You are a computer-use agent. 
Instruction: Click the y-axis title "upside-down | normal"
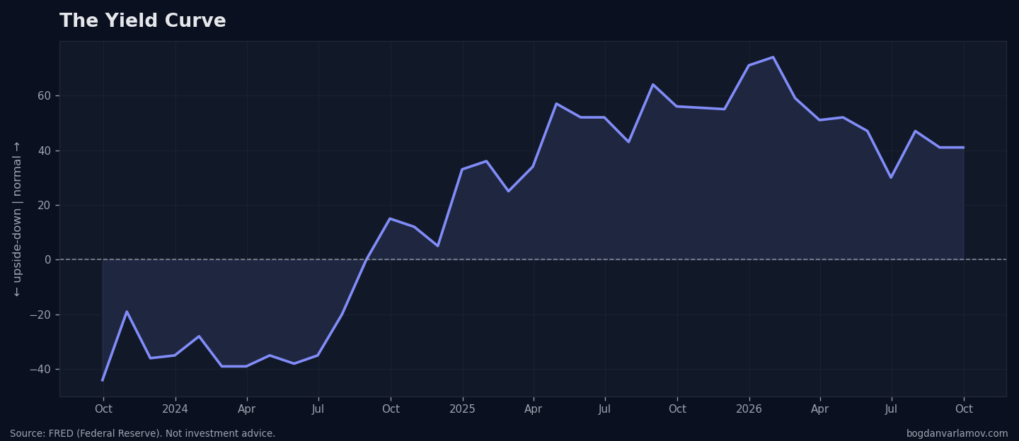[x=18, y=219]
